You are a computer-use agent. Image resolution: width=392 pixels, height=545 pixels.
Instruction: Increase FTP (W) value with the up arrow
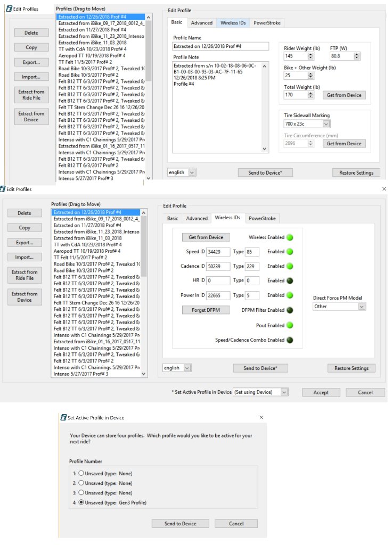pos(356,54)
